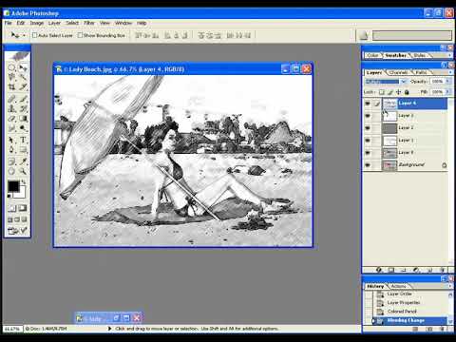Hide Layer 2 with eye icon
The width and height of the screenshot is (456, 342).
tap(368, 128)
